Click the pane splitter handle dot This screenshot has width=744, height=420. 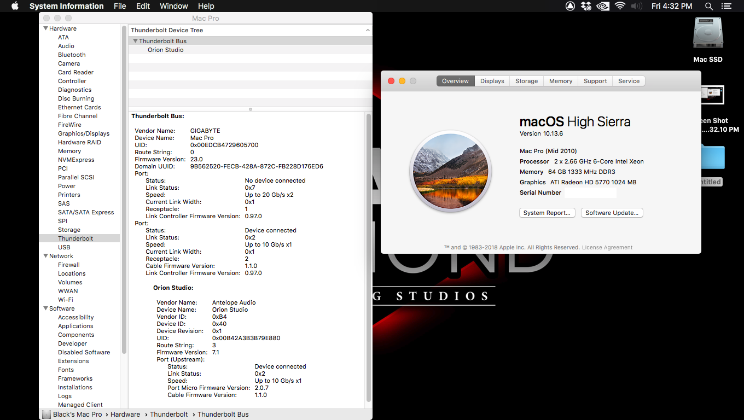coord(251,109)
